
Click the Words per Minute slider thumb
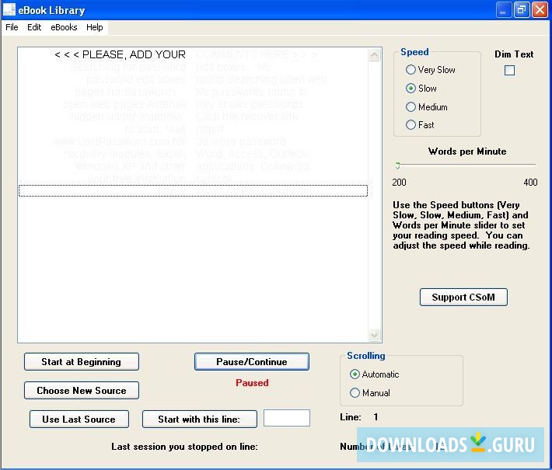[398, 165]
